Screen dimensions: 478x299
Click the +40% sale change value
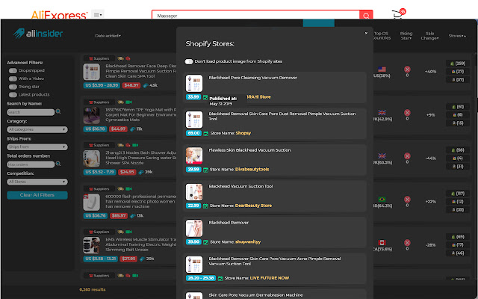click(x=430, y=72)
